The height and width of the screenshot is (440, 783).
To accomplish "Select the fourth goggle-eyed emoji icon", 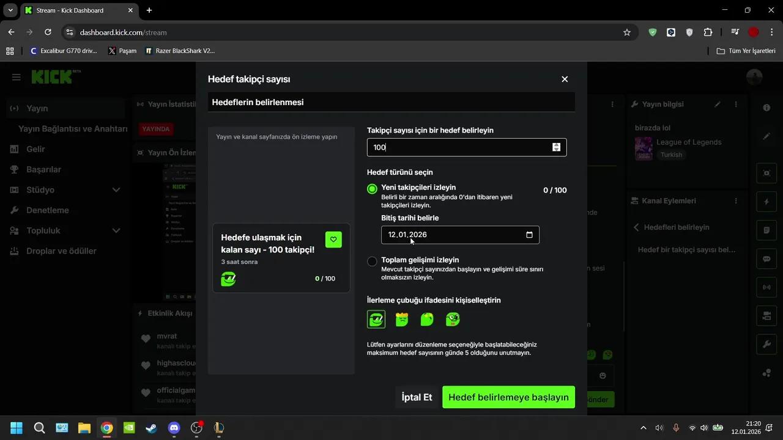I will pyautogui.click(x=453, y=319).
